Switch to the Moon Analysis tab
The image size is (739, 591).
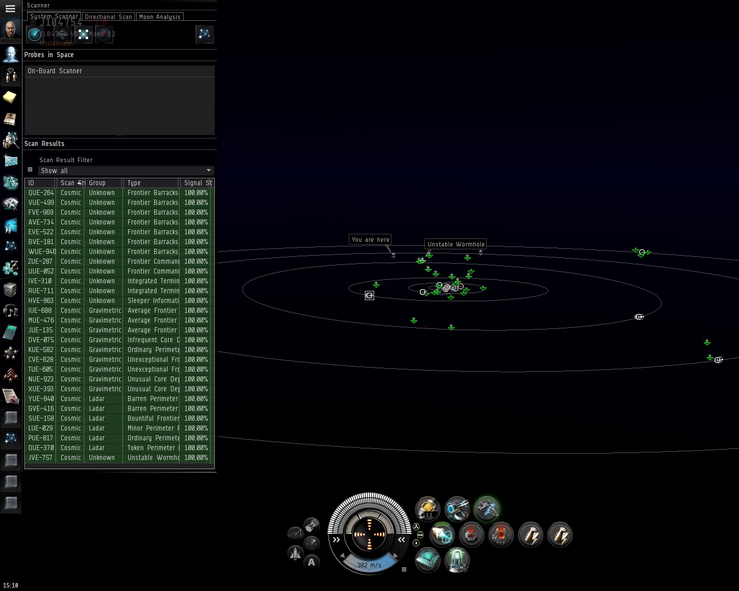pyautogui.click(x=160, y=17)
